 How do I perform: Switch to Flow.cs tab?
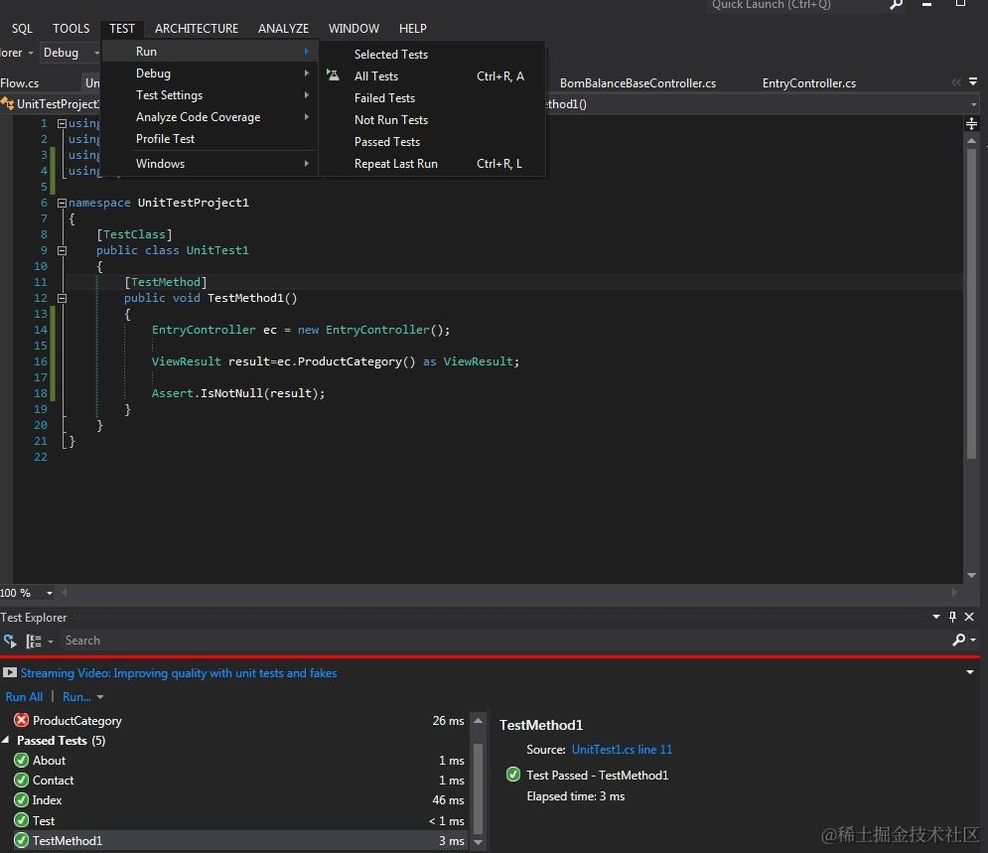20,83
